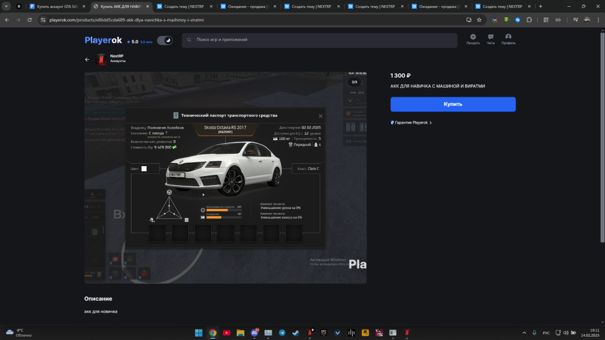The image size is (605, 340).
Task: Click the 2/3 image counter badge
Action: 354,82
